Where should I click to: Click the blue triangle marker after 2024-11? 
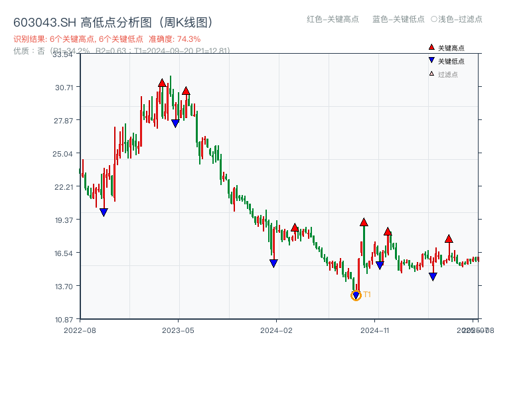(x=434, y=277)
